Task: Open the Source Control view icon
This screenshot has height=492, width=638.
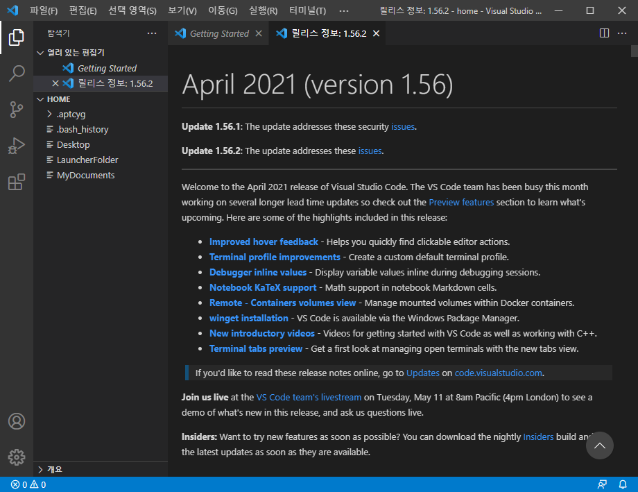Action: (16, 110)
